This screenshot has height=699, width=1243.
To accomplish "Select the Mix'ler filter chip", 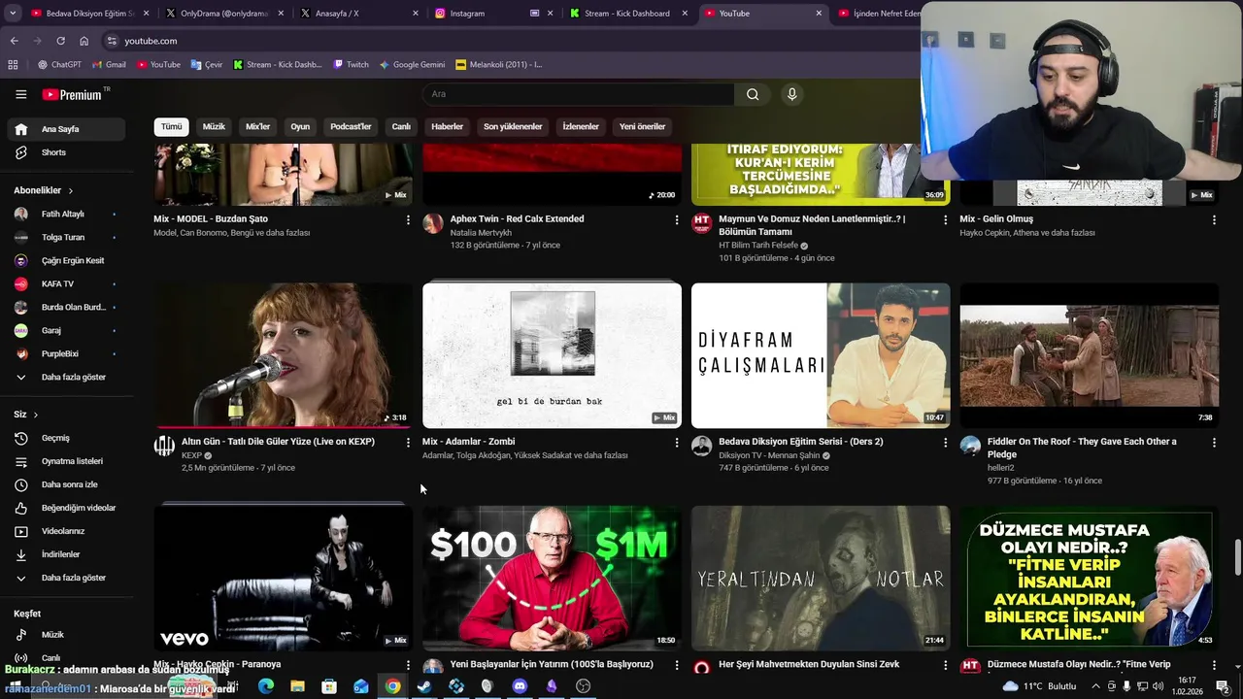I will 257,127.
